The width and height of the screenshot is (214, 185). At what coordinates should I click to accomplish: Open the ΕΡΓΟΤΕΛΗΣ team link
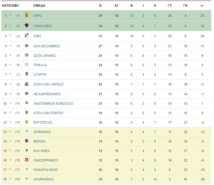pyautogui.click(x=43, y=122)
